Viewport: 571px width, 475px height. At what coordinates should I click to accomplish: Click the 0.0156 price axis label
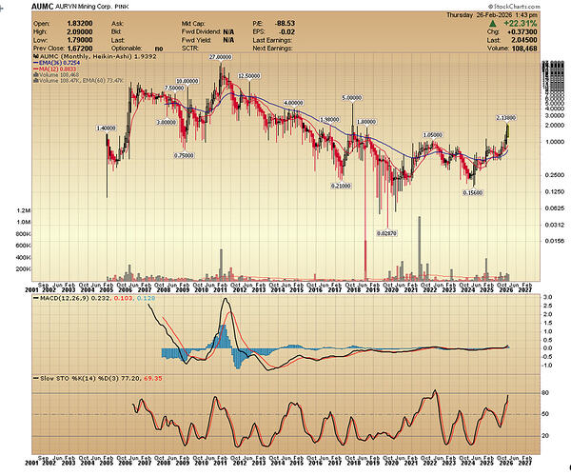[554, 241]
